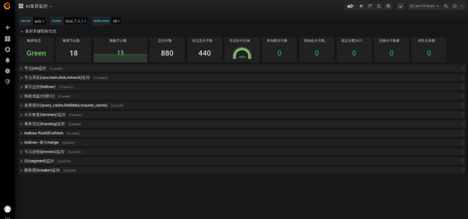The height and width of the screenshot is (219, 468).
Task: Click the 数据节点数 panel title
Action: click(x=118, y=41)
